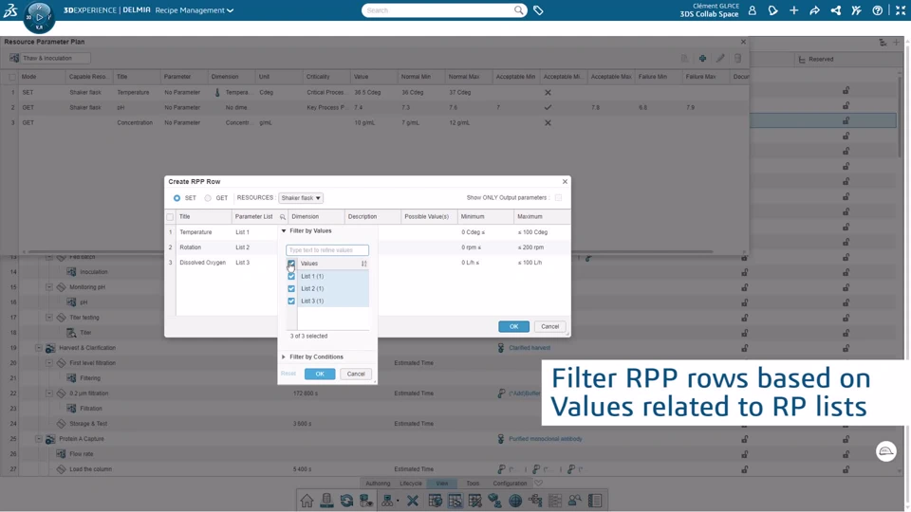The image size is (911, 512).
Task: Click the search icon in Parameter List column header
Action: [283, 217]
